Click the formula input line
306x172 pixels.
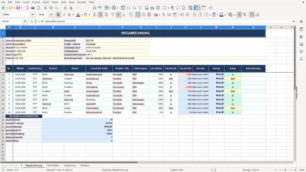pos(168,21)
